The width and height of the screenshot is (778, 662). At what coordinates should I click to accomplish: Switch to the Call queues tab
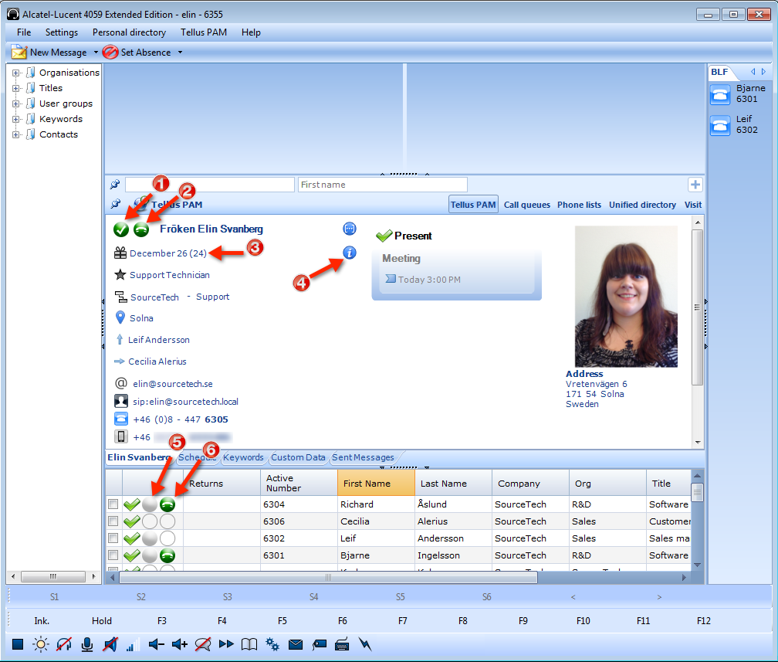coord(527,205)
